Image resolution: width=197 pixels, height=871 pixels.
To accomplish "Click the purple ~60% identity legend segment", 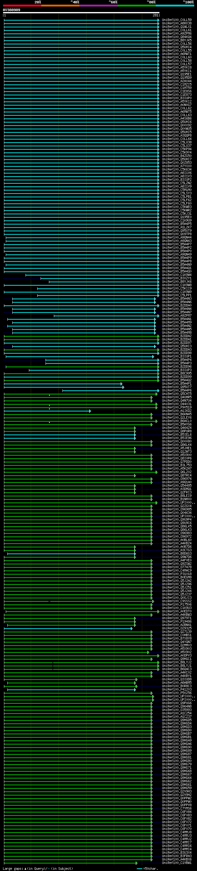I will coord(99,6).
